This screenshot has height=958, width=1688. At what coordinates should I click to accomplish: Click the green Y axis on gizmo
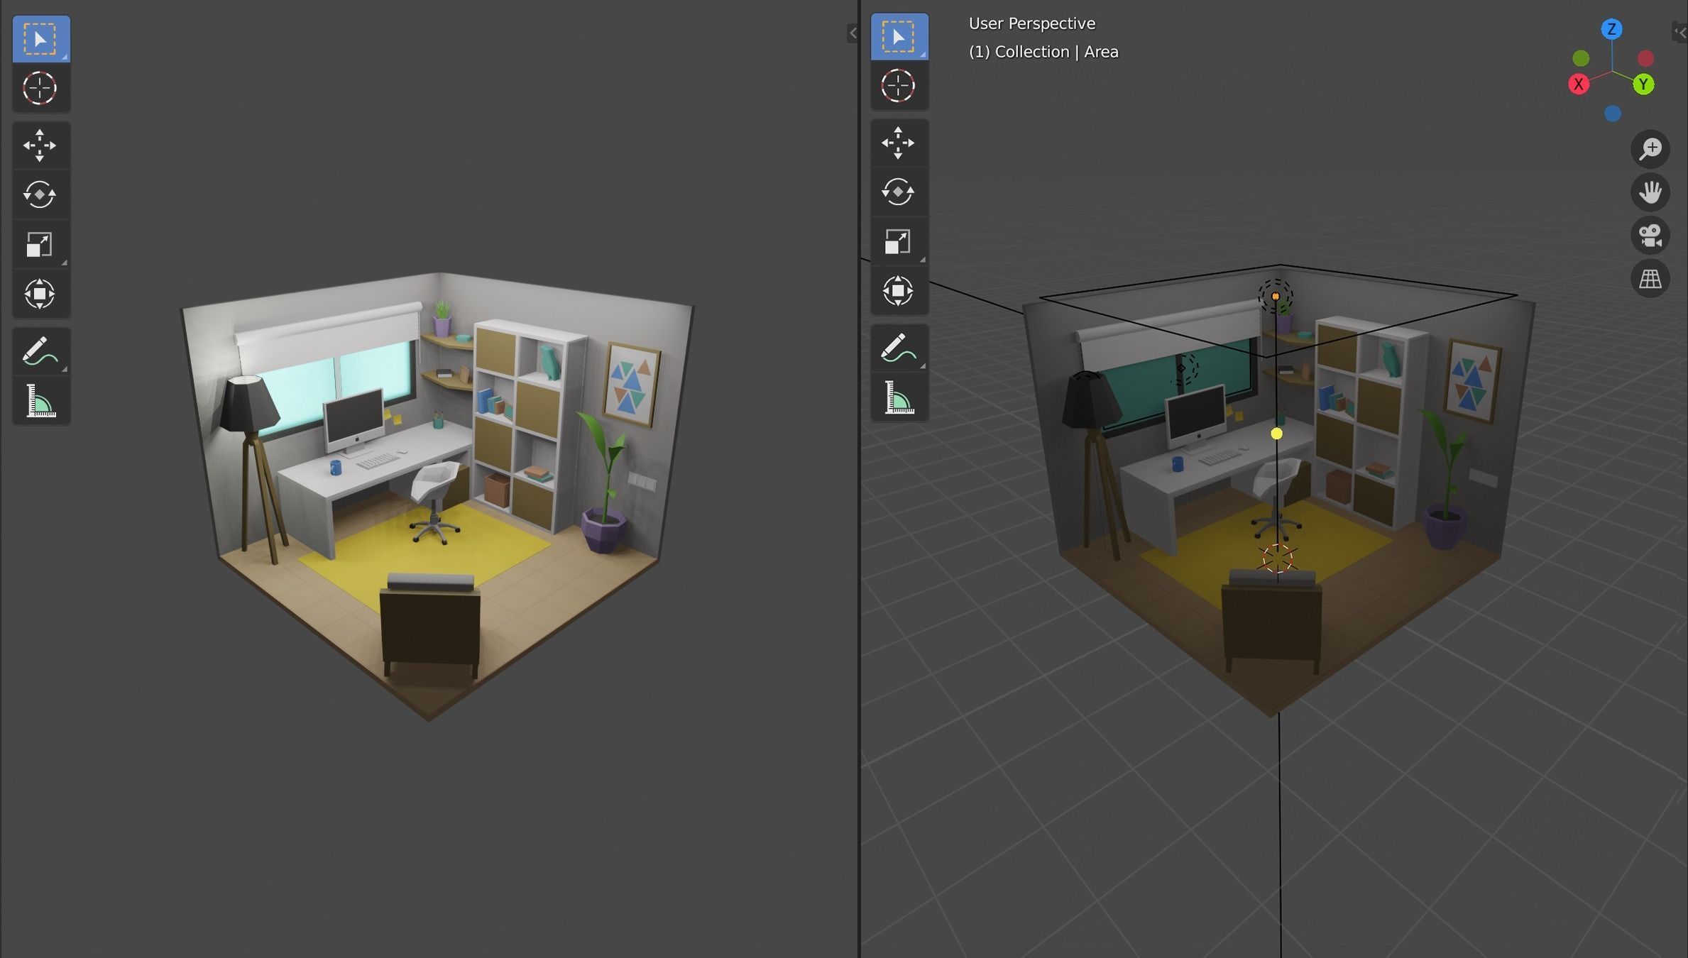pos(1643,84)
